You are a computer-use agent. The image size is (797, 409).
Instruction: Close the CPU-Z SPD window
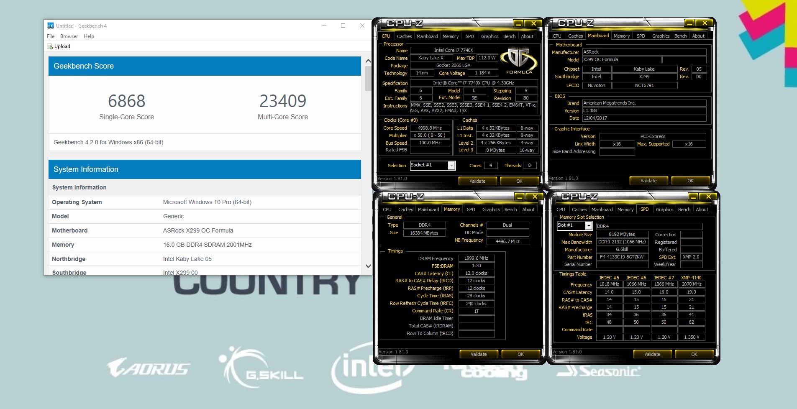pos(708,197)
